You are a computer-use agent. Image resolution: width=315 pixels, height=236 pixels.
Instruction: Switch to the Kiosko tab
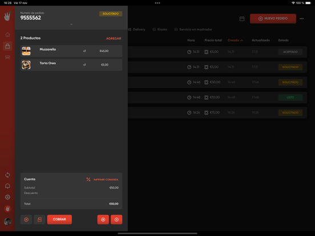160,30
